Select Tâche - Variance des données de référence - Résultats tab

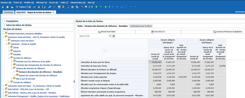click(x=102, y=26)
